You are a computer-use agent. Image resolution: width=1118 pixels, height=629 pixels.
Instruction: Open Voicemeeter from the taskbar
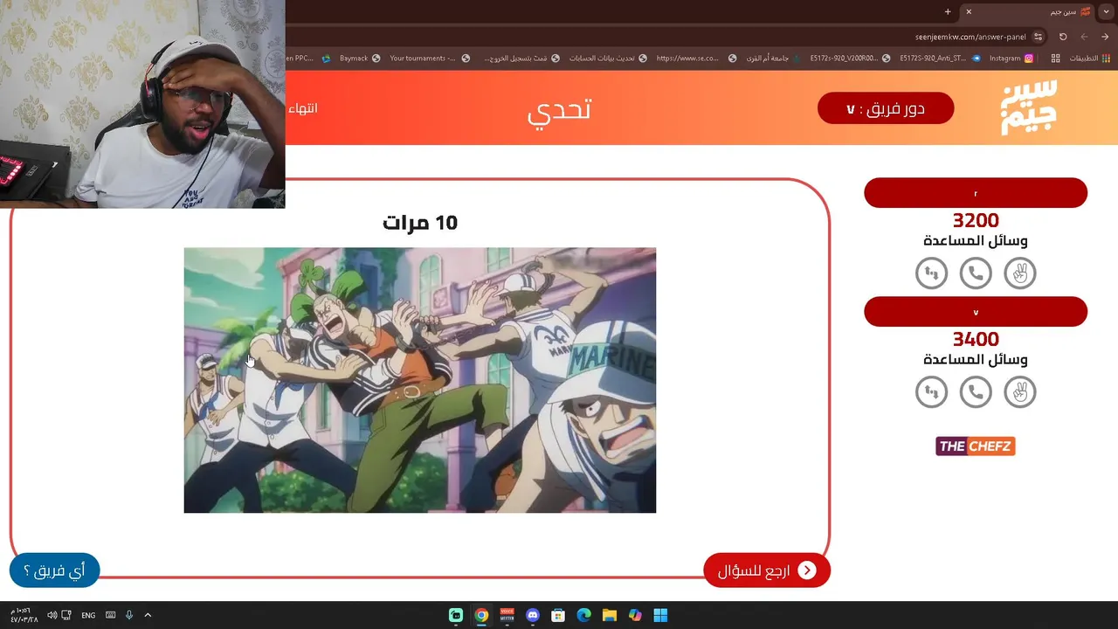coord(507,615)
